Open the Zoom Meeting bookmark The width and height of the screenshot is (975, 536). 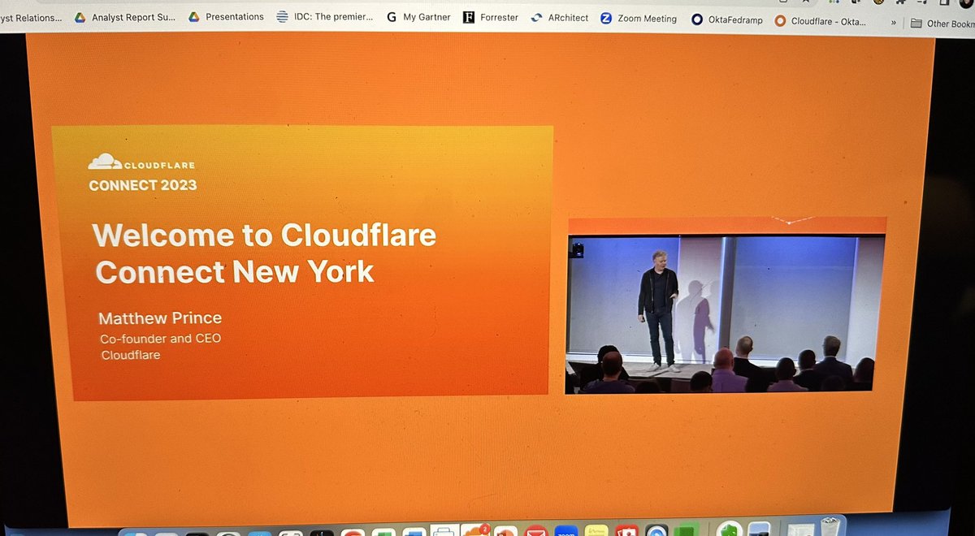pyautogui.click(x=639, y=19)
